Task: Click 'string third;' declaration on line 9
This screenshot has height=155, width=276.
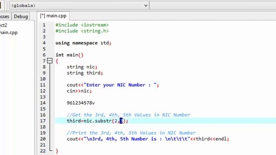Action: point(85,73)
